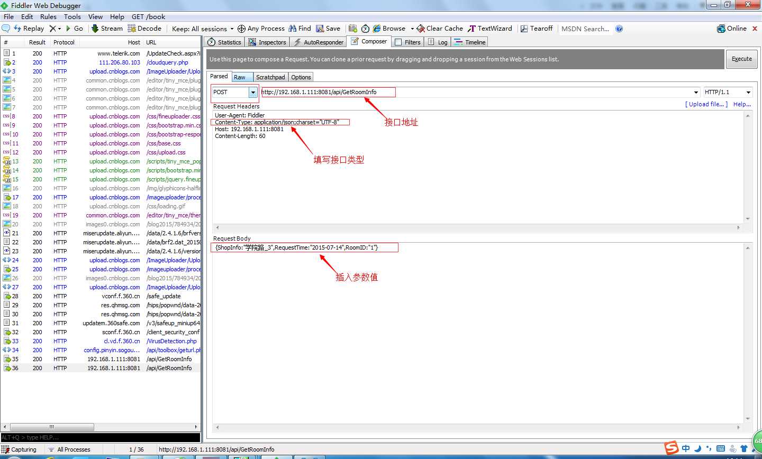Switch to the AutoResponder tab

coord(319,42)
